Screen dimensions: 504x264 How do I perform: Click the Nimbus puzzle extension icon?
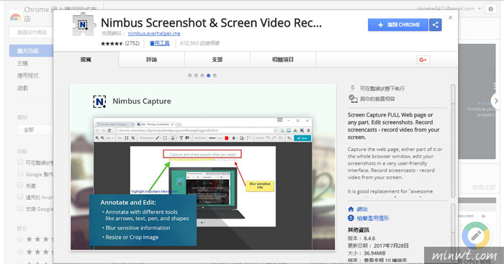click(84, 24)
